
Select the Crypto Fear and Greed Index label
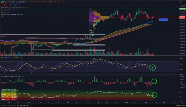[9, 91]
